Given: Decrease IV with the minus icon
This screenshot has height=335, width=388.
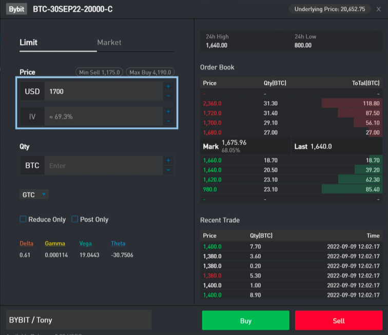Looking at the screenshot, I should 168,121.
